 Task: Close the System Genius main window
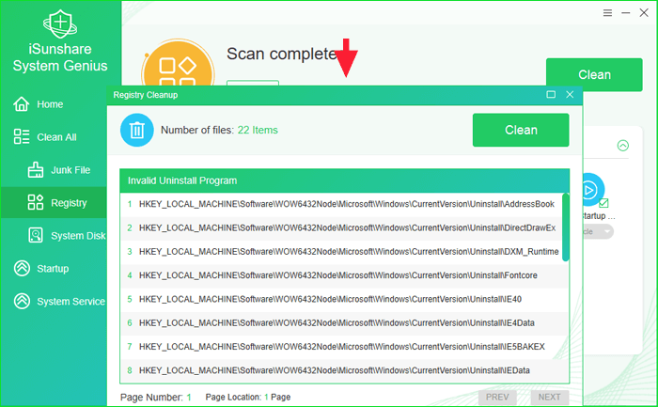tap(644, 12)
